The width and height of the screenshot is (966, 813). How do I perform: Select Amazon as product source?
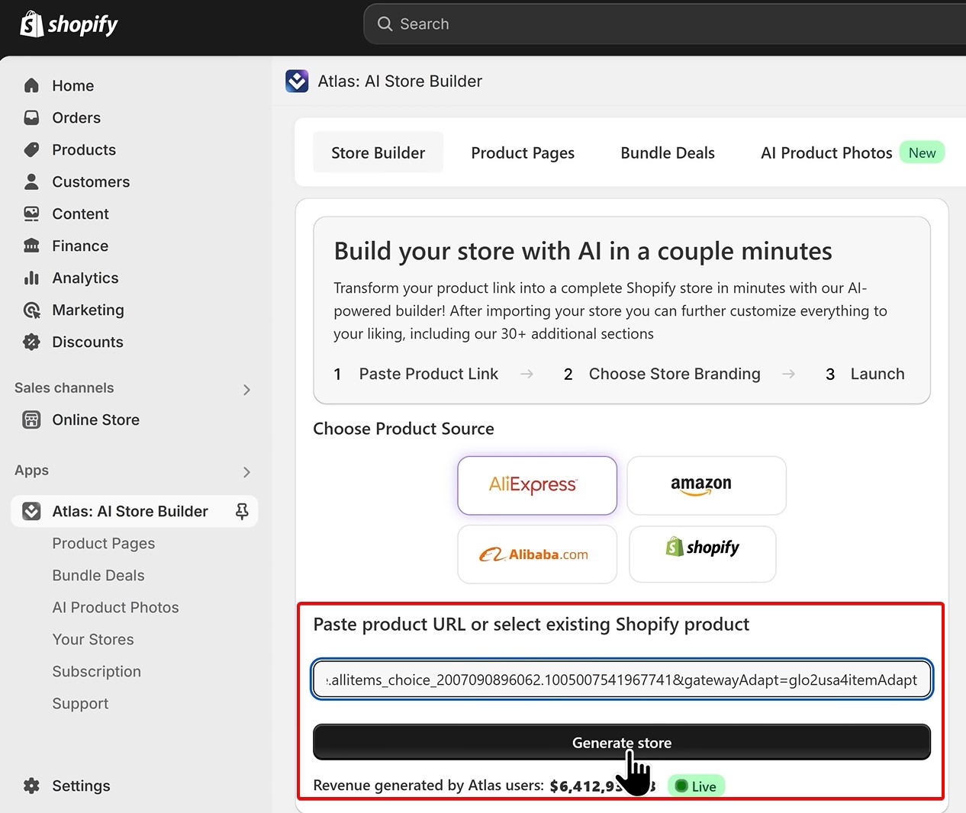[x=706, y=485]
